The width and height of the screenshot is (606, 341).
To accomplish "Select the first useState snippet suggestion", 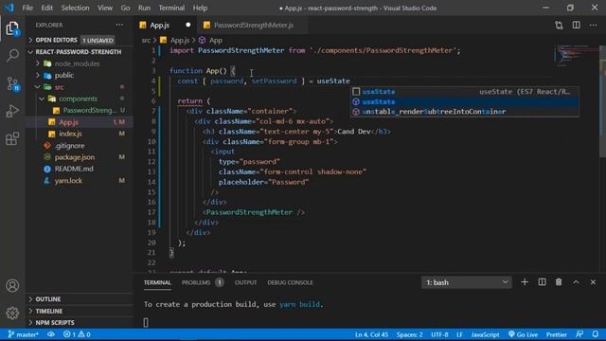I will tap(465, 92).
